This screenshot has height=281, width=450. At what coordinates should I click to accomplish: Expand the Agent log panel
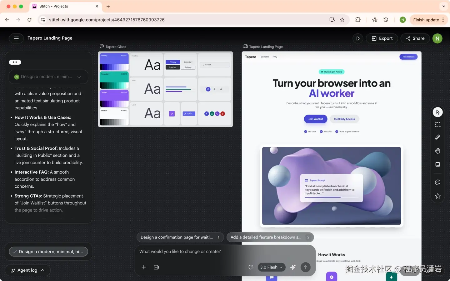click(x=28, y=270)
